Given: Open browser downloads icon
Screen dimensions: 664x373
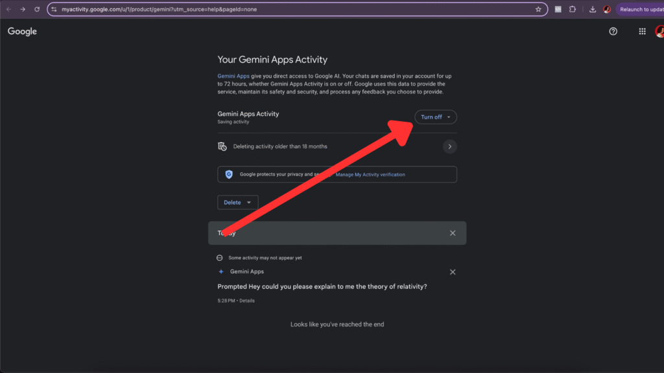Looking at the screenshot, I should [593, 9].
